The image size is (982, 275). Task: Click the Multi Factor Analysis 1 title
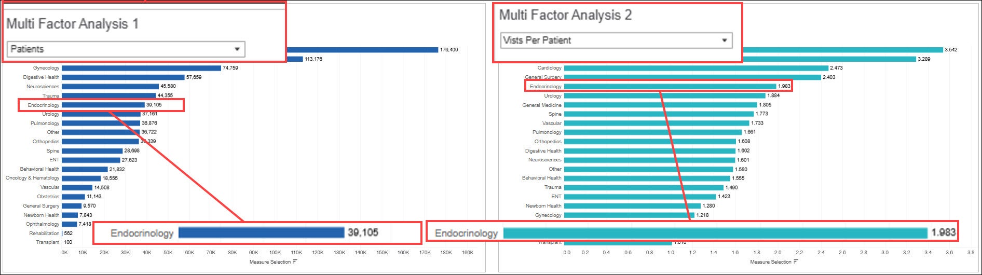click(72, 24)
